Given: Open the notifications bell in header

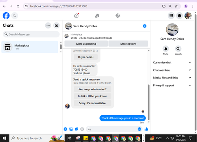Looking at the screenshot, I should [x=179, y=16].
